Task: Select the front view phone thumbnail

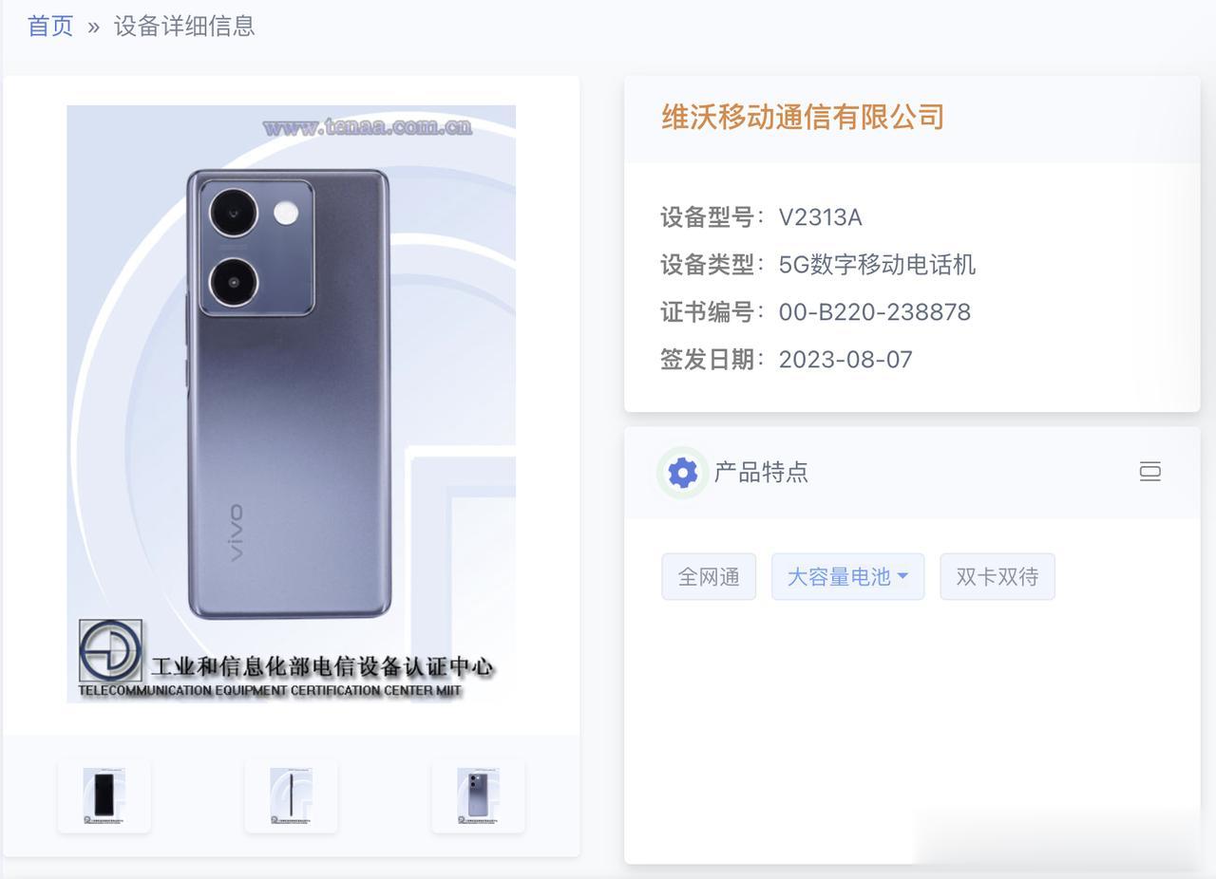Action: click(104, 795)
